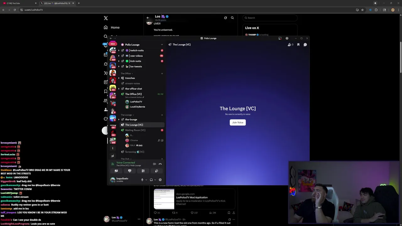Toggle Discord headphone deafen
402x226 pixels.
pos(151,180)
